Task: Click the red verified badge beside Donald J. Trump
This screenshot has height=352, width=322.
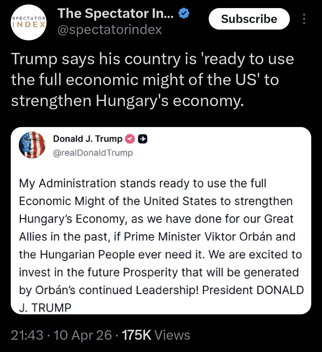Action: point(130,139)
